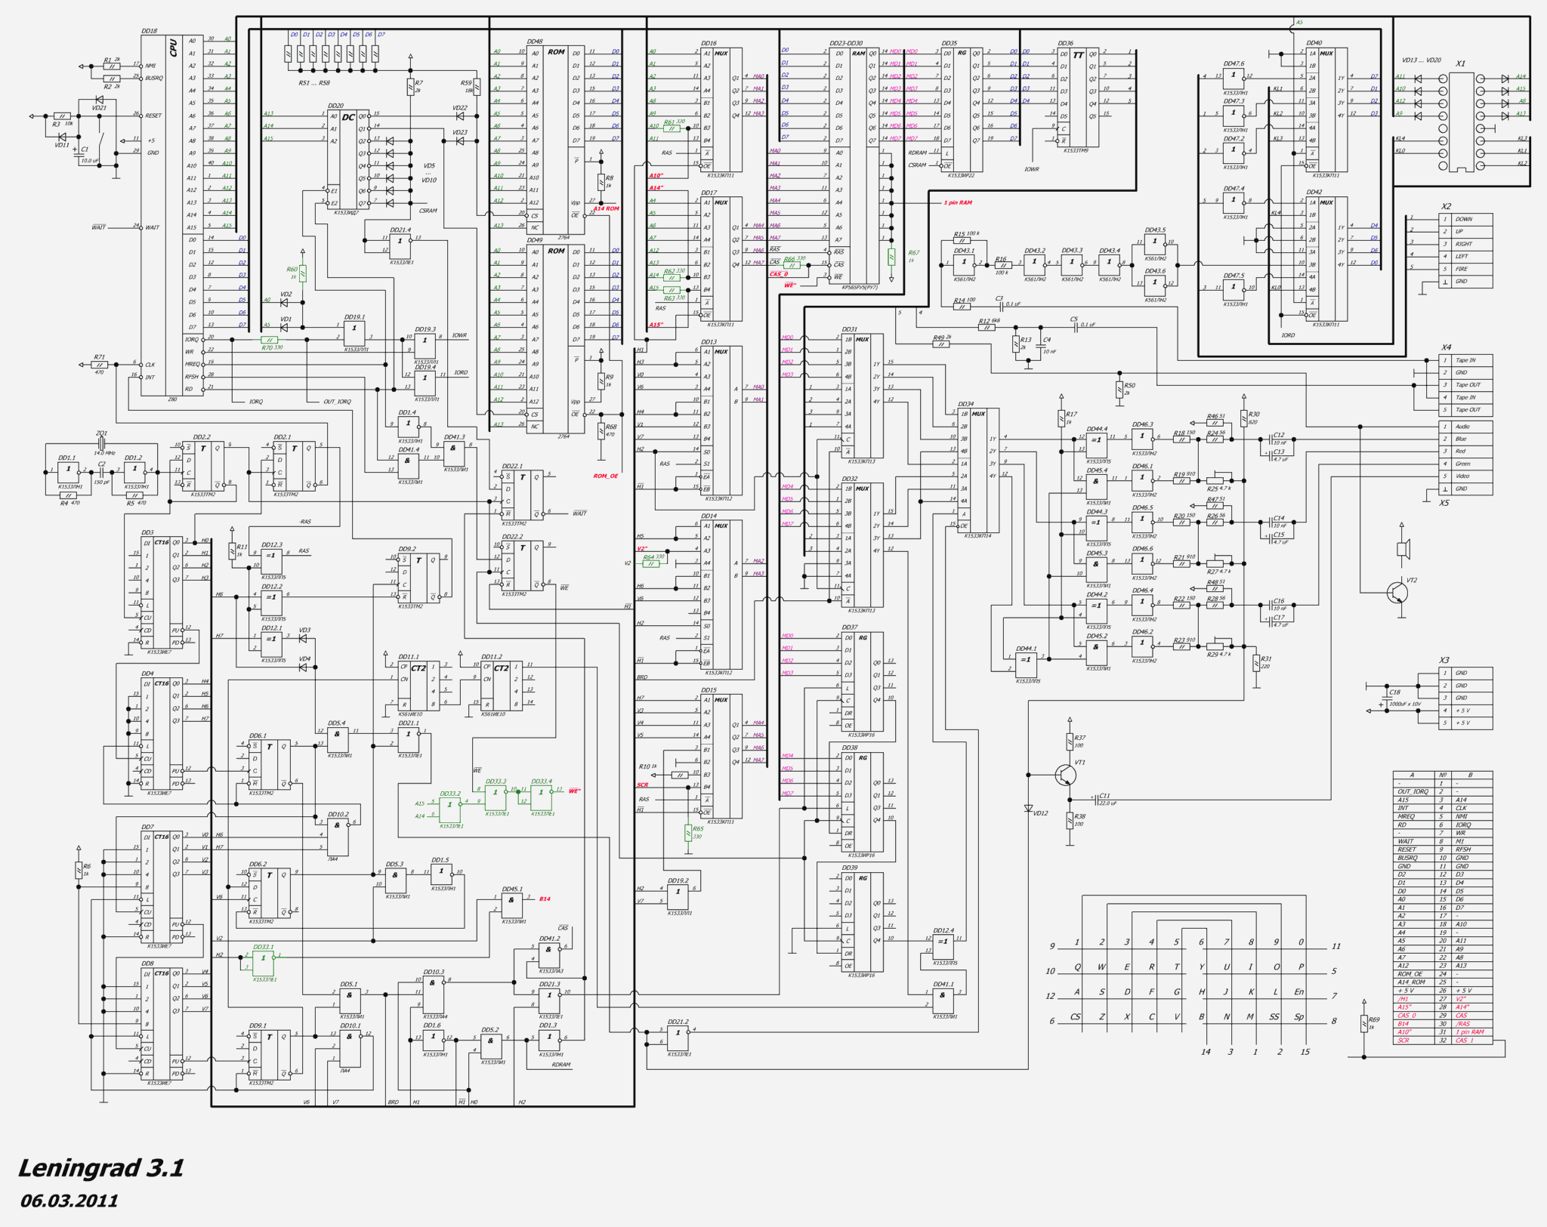Click the R50 2k resistor
The height and width of the screenshot is (1227, 1547).
coord(1119,390)
